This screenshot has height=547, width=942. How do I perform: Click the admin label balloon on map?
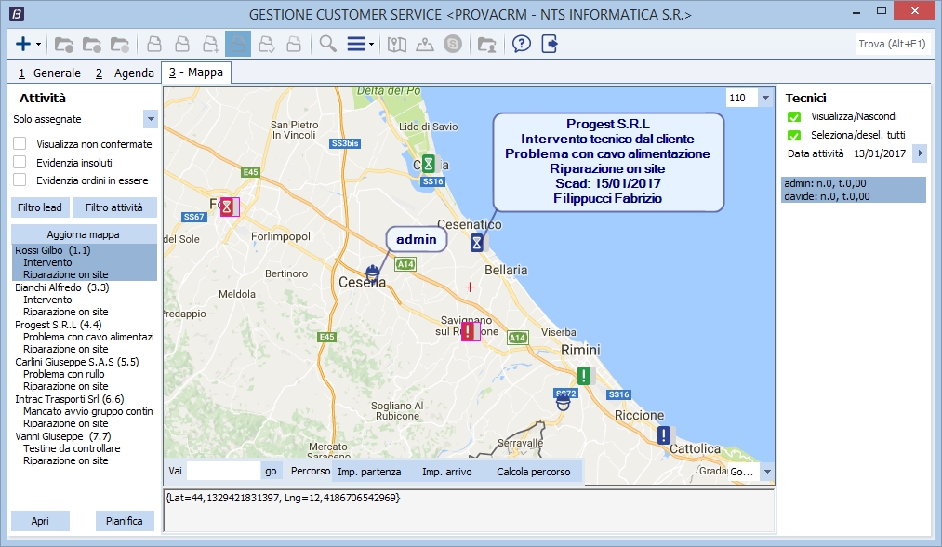[417, 239]
